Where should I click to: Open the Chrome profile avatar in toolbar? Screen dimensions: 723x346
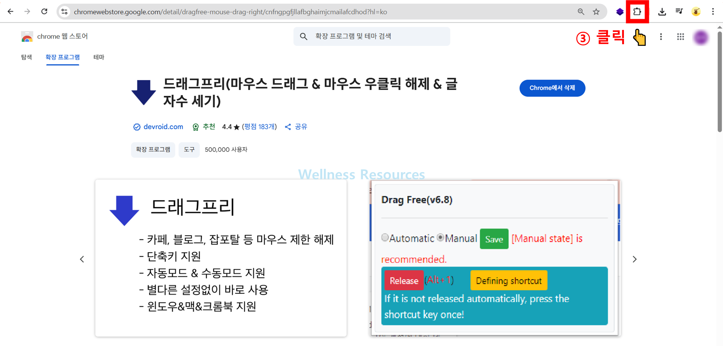tap(696, 12)
